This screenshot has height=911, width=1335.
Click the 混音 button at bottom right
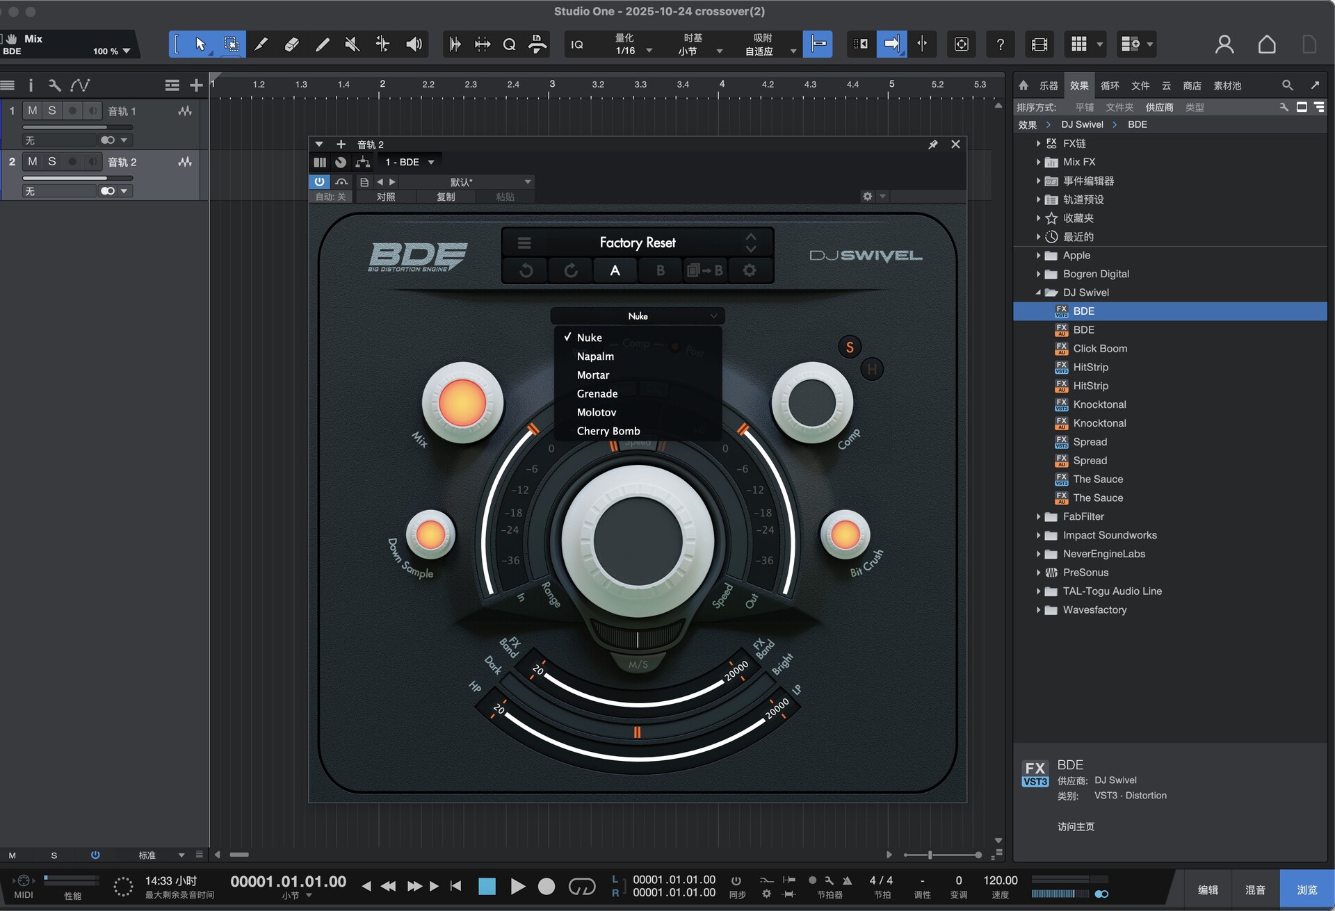pos(1255,889)
